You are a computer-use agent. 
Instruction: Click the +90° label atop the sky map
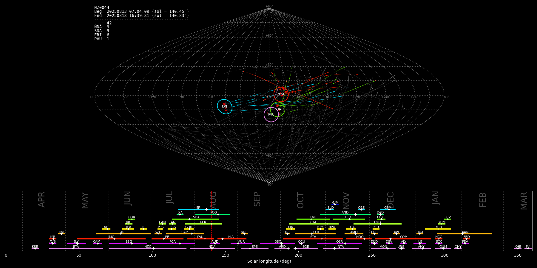pyautogui.click(x=269, y=7)
